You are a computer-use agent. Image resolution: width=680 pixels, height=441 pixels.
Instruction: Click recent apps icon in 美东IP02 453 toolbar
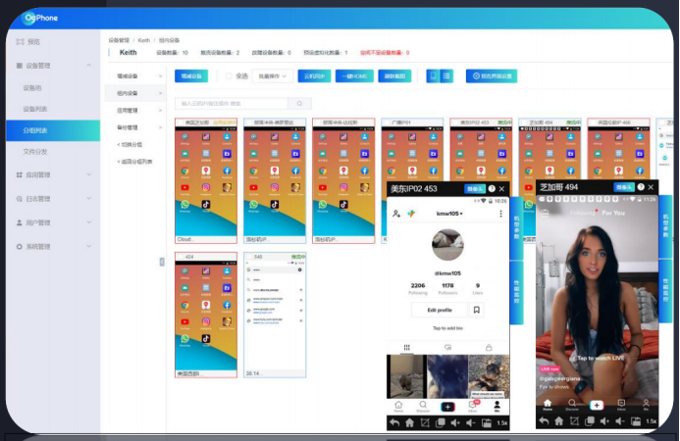(x=440, y=422)
